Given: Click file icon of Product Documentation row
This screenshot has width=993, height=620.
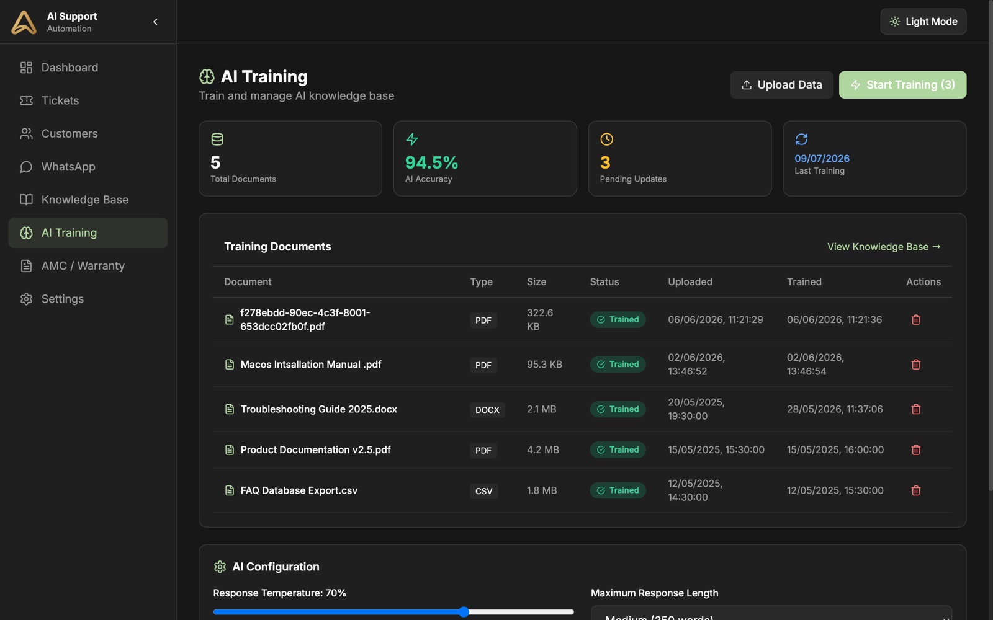Looking at the screenshot, I should pos(230,450).
